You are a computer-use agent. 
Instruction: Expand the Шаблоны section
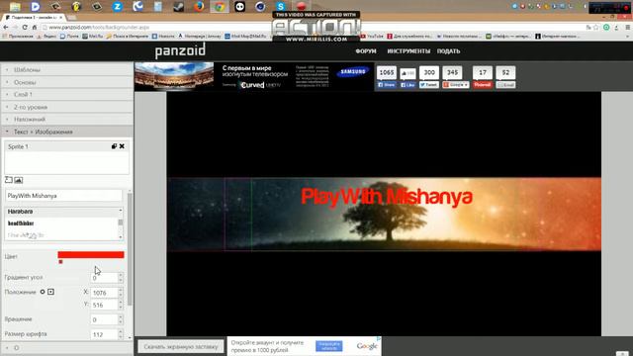66,70
